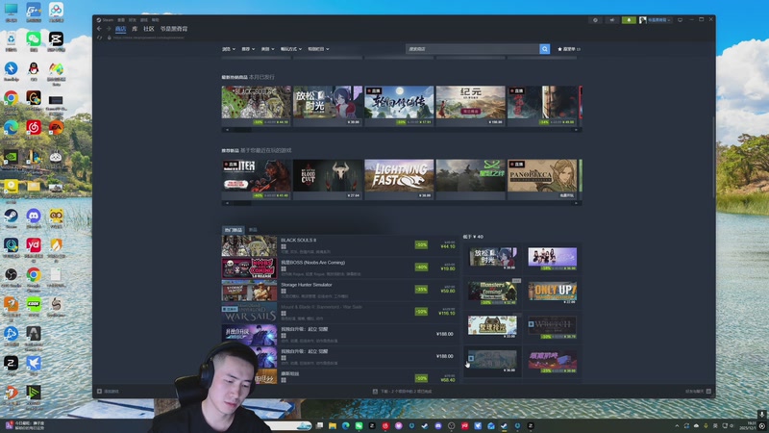Open the wishlist star link
This screenshot has height=433, width=769.
coord(569,49)
